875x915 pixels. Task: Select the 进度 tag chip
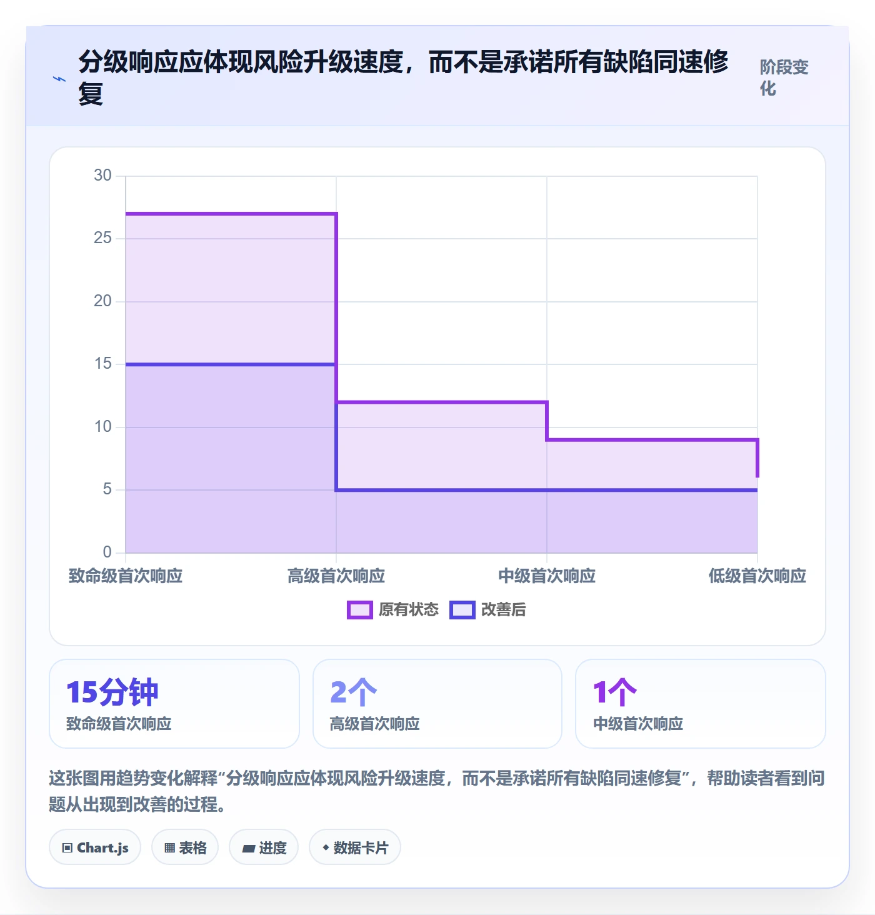click(x=264, y=847)
